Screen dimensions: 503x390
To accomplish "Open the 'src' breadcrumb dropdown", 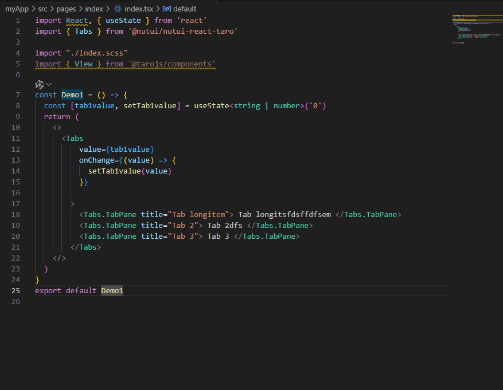I will point(43,9).
